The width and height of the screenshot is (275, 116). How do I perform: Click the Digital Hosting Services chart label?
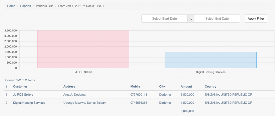[x=211, y=72]
